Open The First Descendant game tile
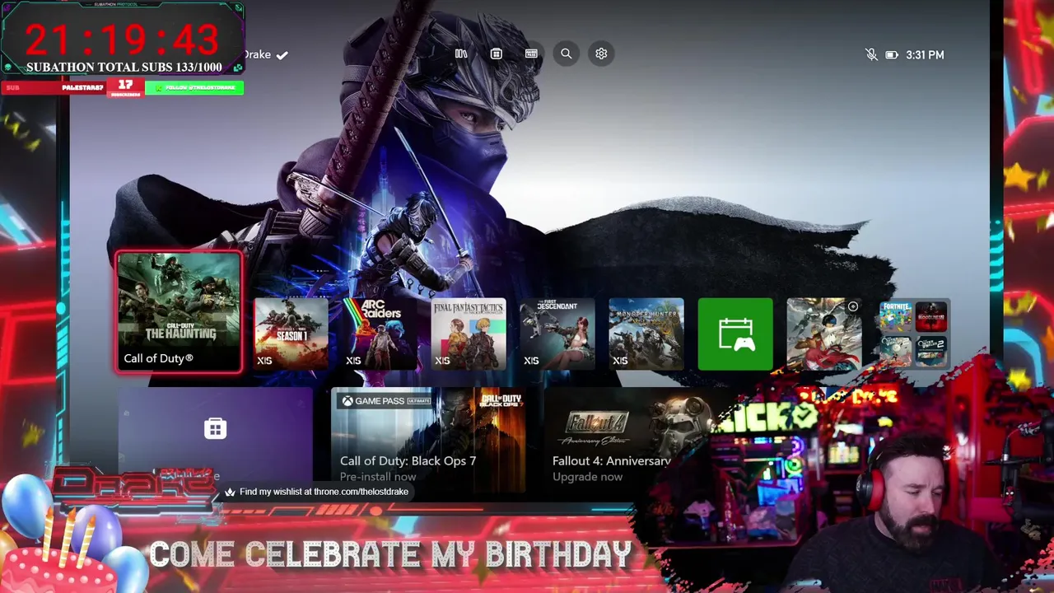The height and width of the screenshot is (593, 1054). pyautogui.click(x=557, y=334)
